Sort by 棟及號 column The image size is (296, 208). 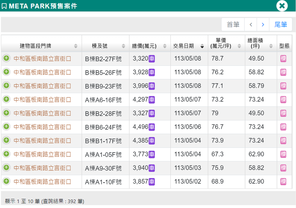105,44
